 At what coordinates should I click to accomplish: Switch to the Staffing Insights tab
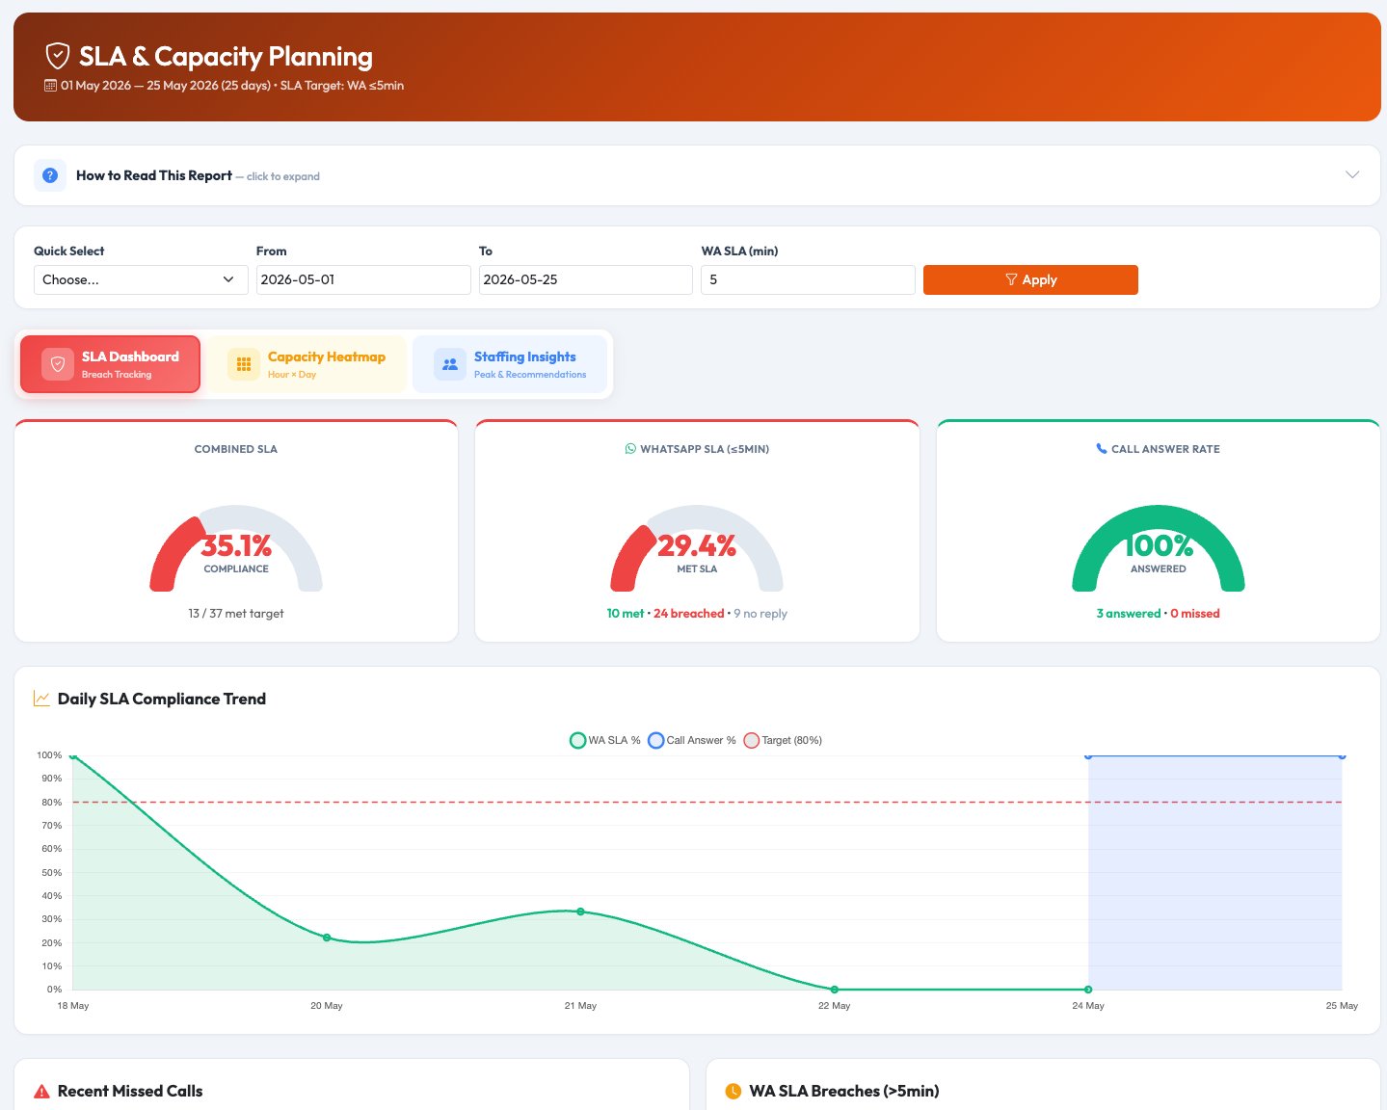tap(510, 364)
